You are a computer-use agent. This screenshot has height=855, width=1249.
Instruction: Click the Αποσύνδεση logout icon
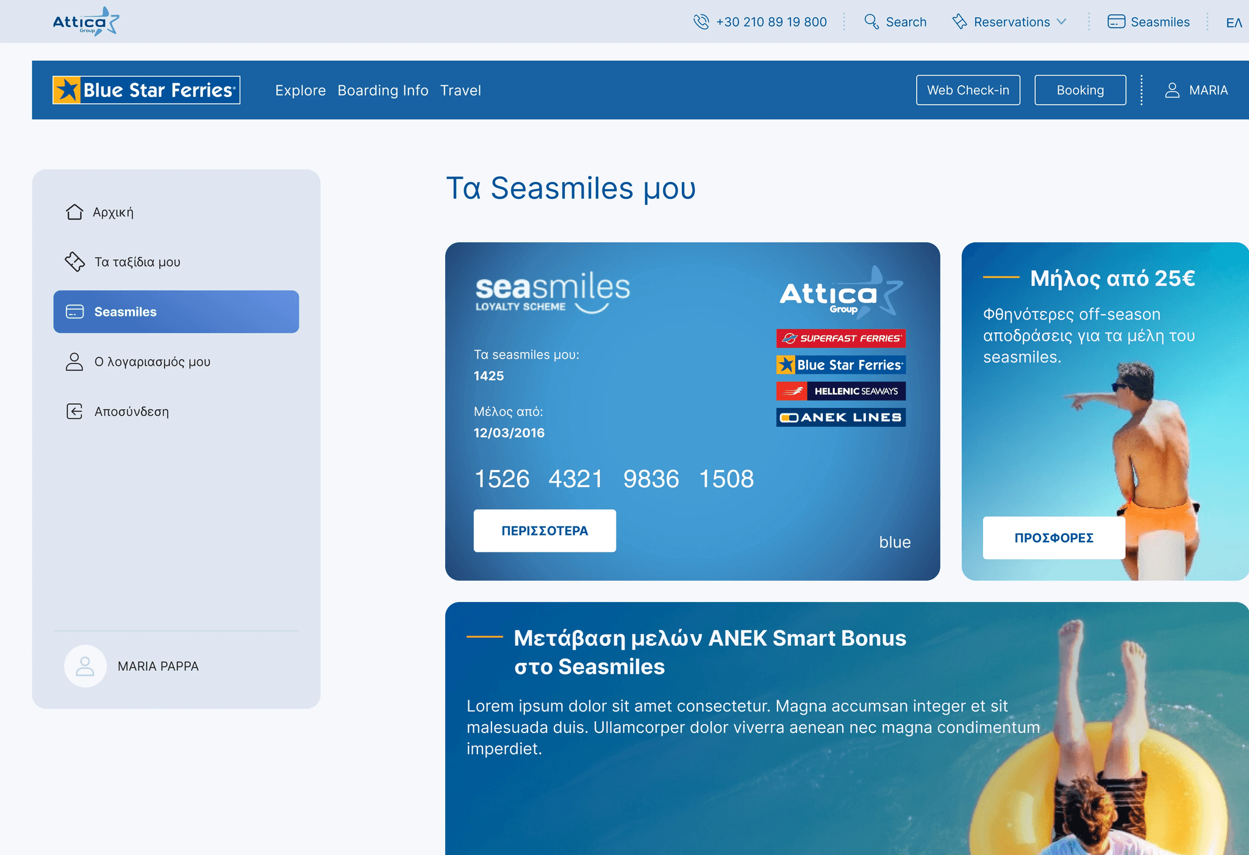(x=74, y=411)
